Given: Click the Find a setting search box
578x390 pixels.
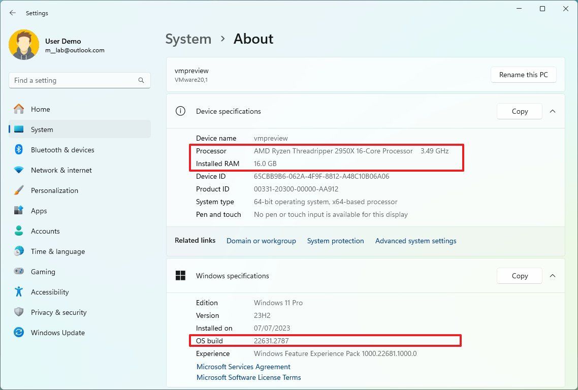Looking at the screenshot, I should point(74,80).
